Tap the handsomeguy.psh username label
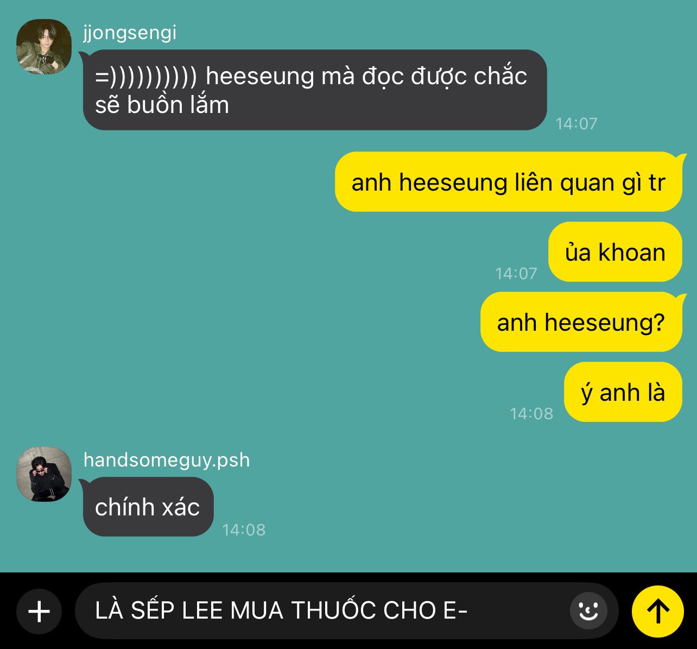The height and width of the screenshot is (649, 697). coord(167,460)
